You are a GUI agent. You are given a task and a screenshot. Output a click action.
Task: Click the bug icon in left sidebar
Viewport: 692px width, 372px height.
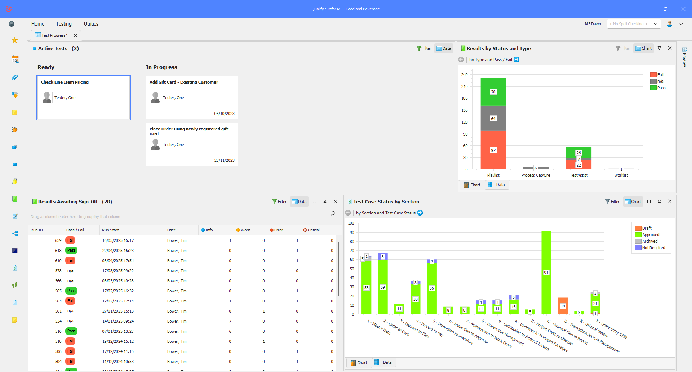pyautogui.click(x=15, y=129)
